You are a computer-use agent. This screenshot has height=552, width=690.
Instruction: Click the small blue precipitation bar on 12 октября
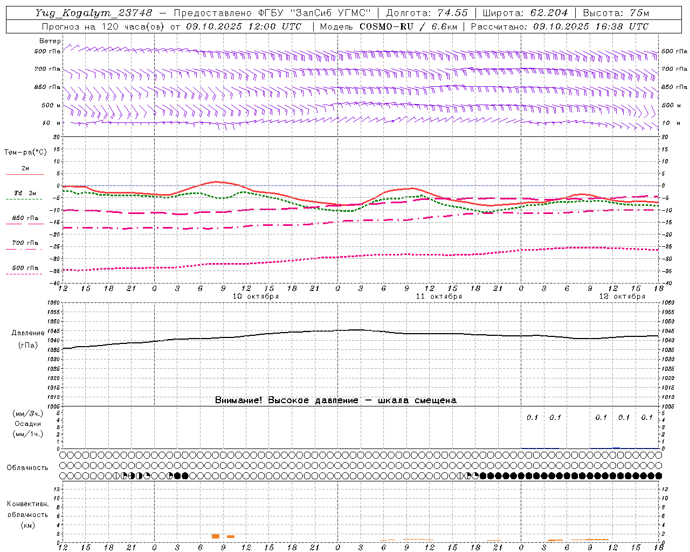(x=616, y=448)
